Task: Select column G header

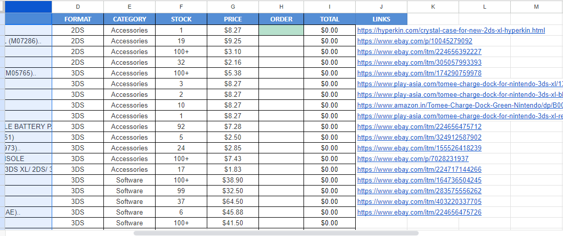Action: point(233,7)
